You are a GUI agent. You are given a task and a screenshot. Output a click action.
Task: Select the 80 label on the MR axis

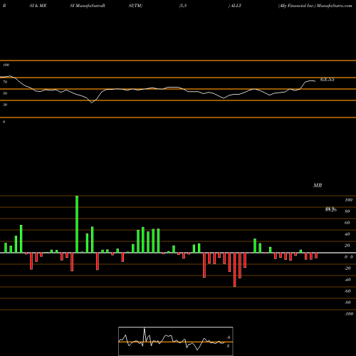pos(347,211)
